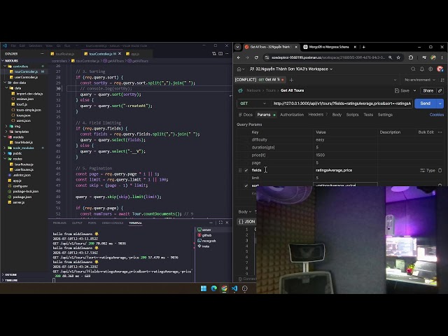The image size is (448, 336).
Task: Reload the Postman page in Chrome
Action: coord(256,57)
